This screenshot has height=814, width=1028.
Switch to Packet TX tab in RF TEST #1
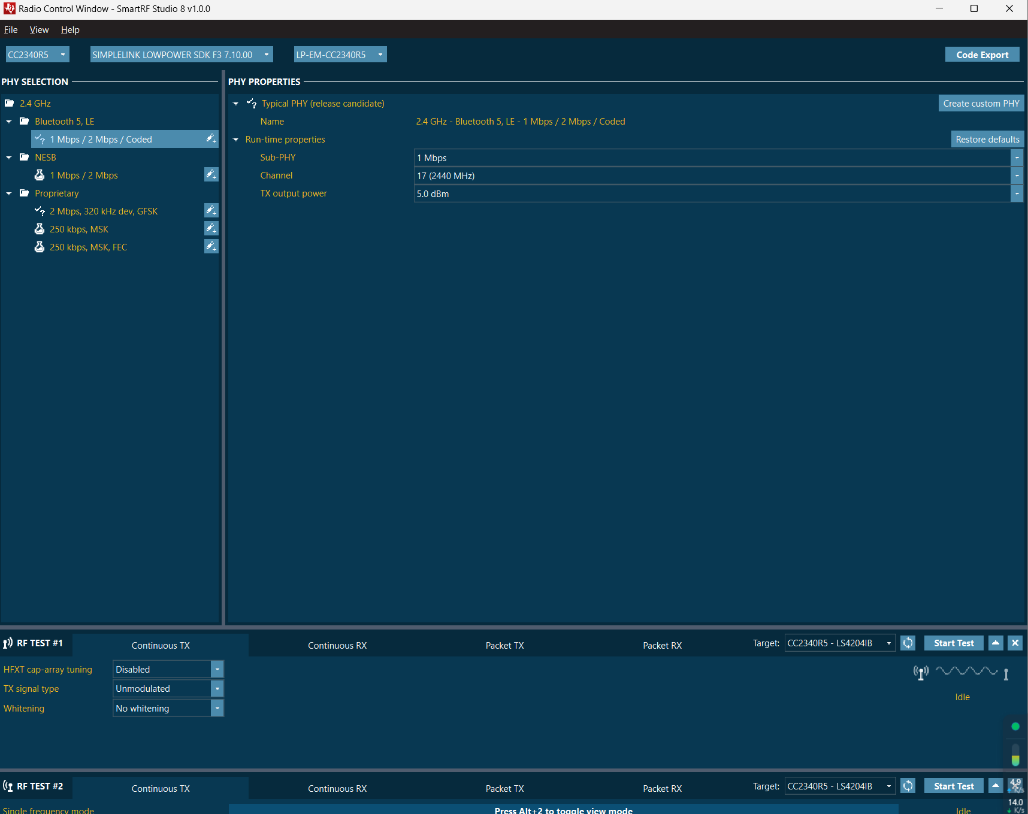(x=505, y=646)
